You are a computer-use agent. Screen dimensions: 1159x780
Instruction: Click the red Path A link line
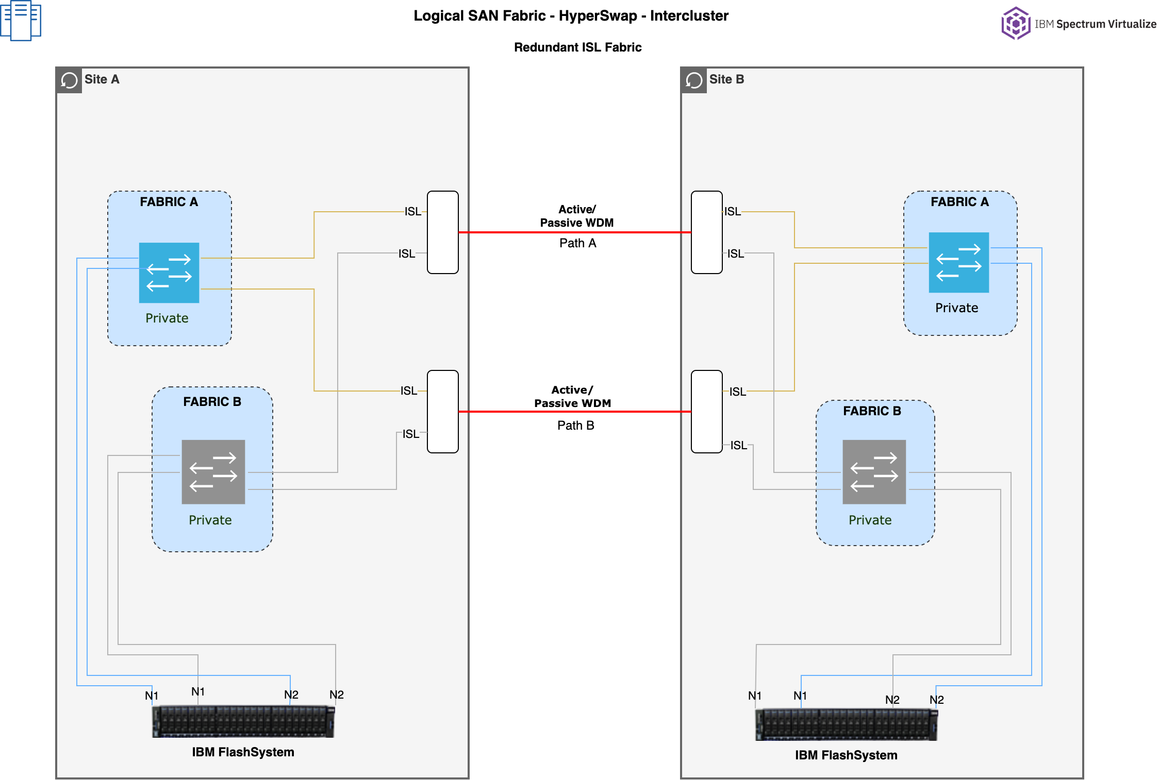[x=516, y=232]
